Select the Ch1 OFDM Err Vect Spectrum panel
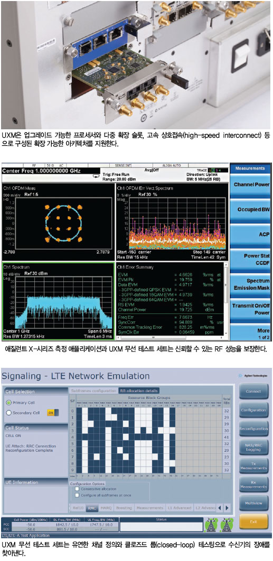 coord(172,221)
